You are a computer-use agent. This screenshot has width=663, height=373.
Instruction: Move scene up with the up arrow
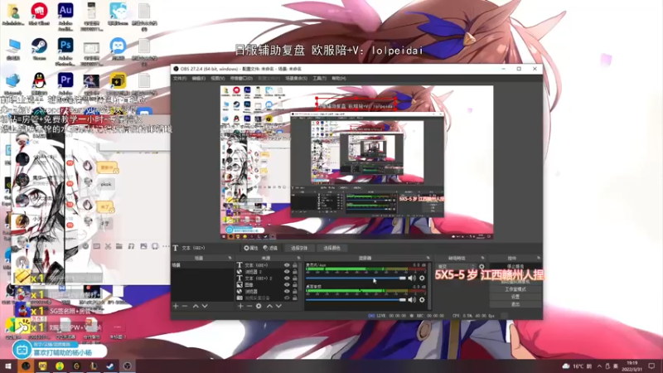[196, 306]
